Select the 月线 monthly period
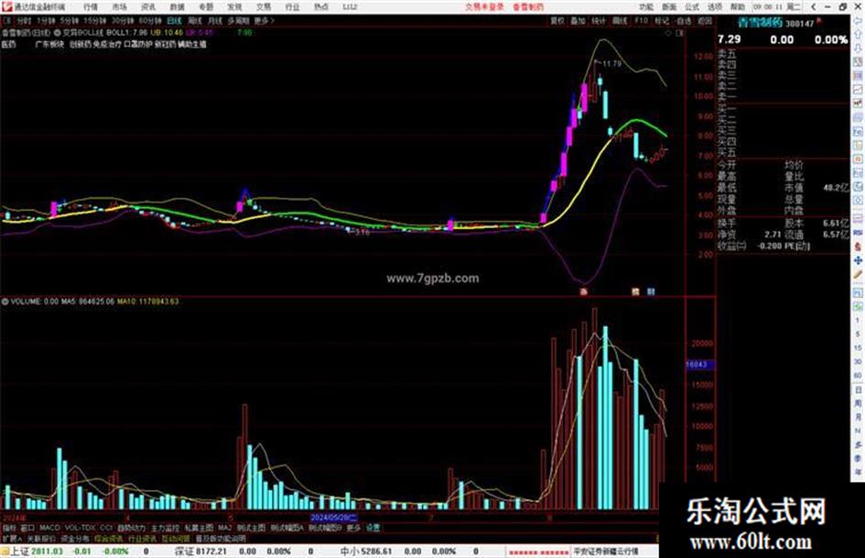The height and width of the screenshot is (558, 865). (214, 20)
